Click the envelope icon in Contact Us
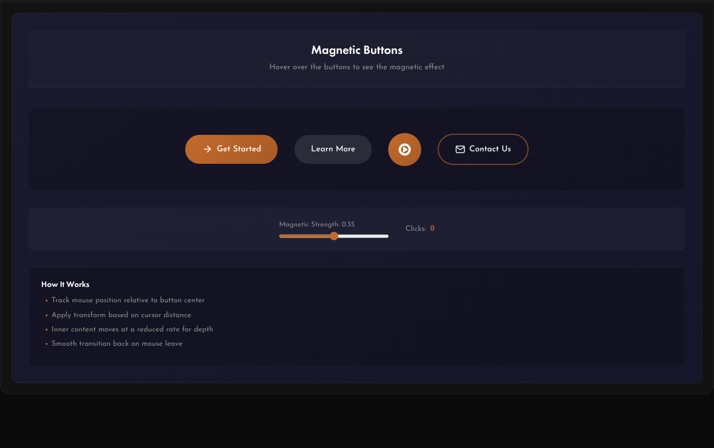The image size is (714, 448). (x=460, y=149)
